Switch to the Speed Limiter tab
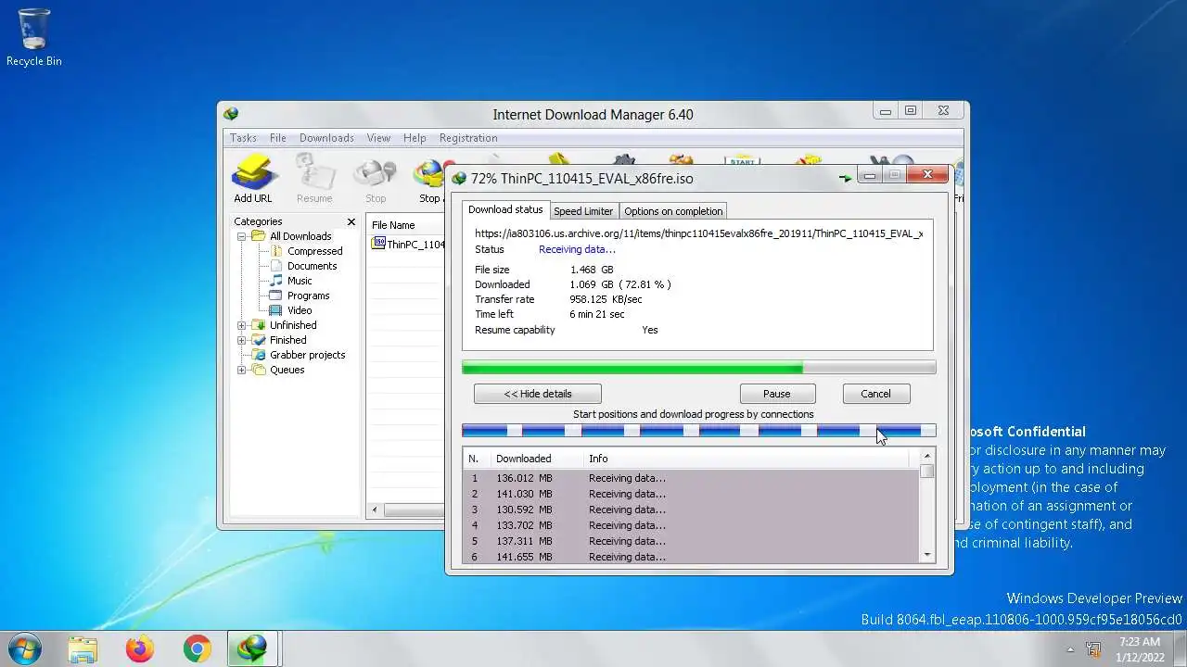Image resolution: width=1187 pixels, height=667 pixels. click(x=583, y=211)
